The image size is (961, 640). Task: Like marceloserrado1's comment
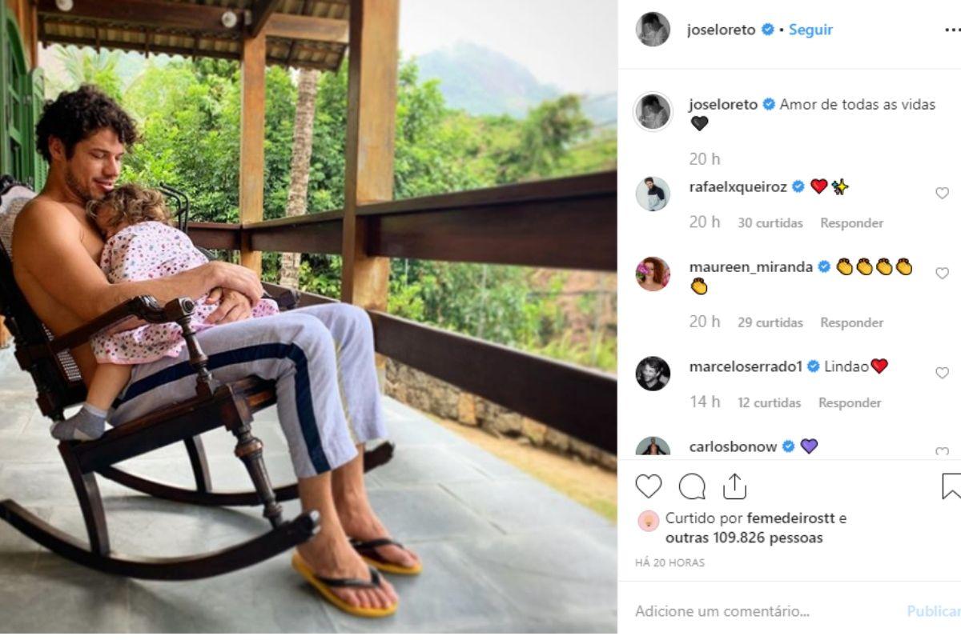pyautogui.click(x=942, y=373)
